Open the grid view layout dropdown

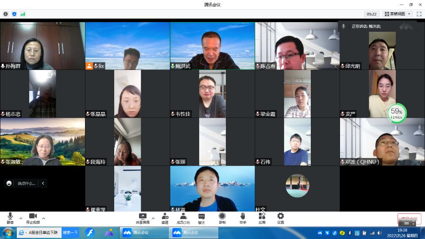click(397, 14)
